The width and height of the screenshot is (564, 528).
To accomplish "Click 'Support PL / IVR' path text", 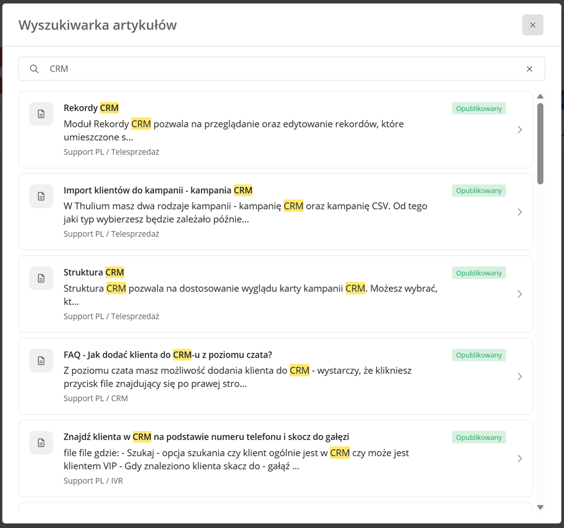I will (93, 481).
